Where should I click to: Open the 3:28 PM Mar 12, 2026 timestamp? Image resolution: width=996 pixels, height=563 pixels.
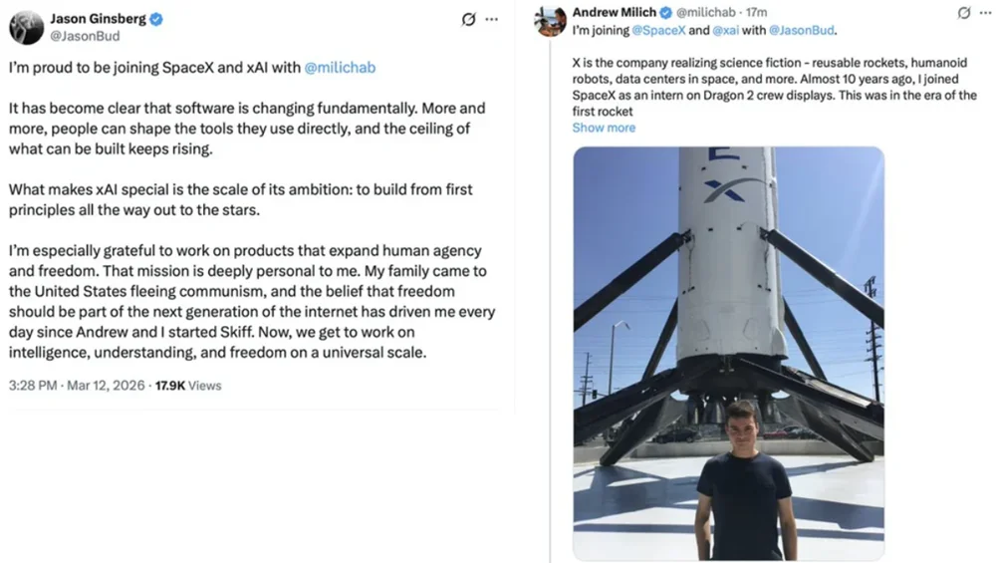77,386
